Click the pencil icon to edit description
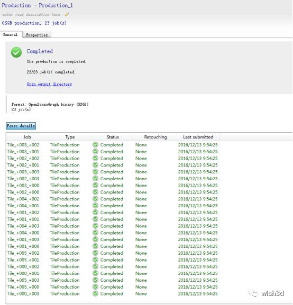293x305 pixels. [x=67, y=14]
